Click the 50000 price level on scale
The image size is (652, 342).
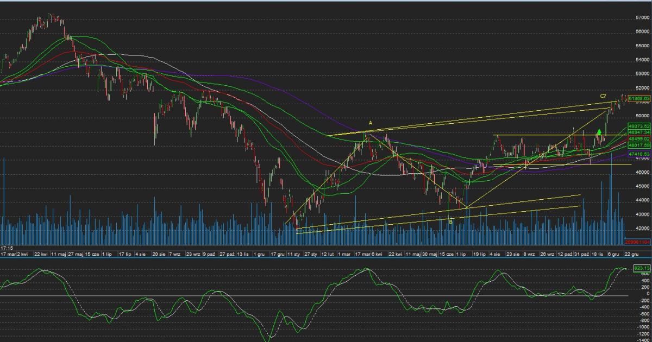tap(642, 116)
